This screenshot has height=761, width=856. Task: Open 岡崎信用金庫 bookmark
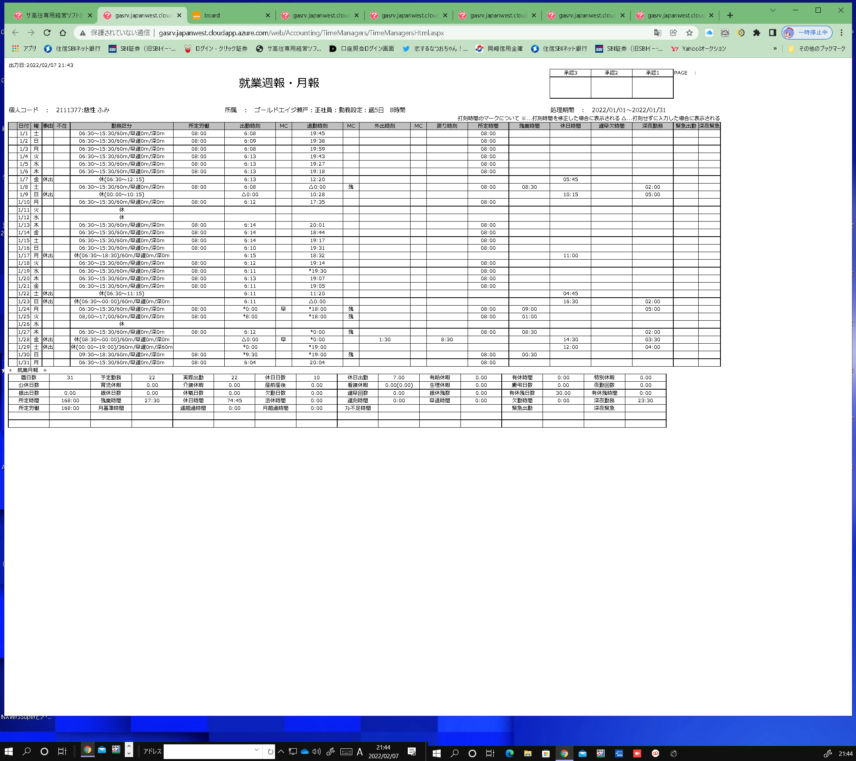(500, 49)
